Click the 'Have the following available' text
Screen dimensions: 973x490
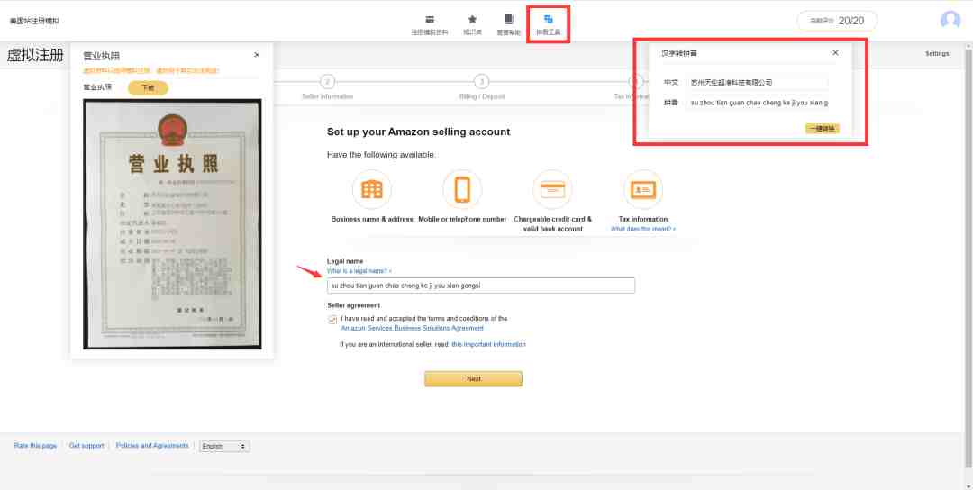pyautogui.click(x=381, y=155)
